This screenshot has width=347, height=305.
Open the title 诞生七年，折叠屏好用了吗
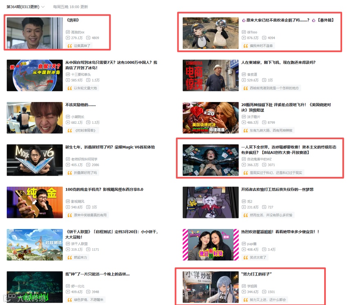tap(110, 147)
